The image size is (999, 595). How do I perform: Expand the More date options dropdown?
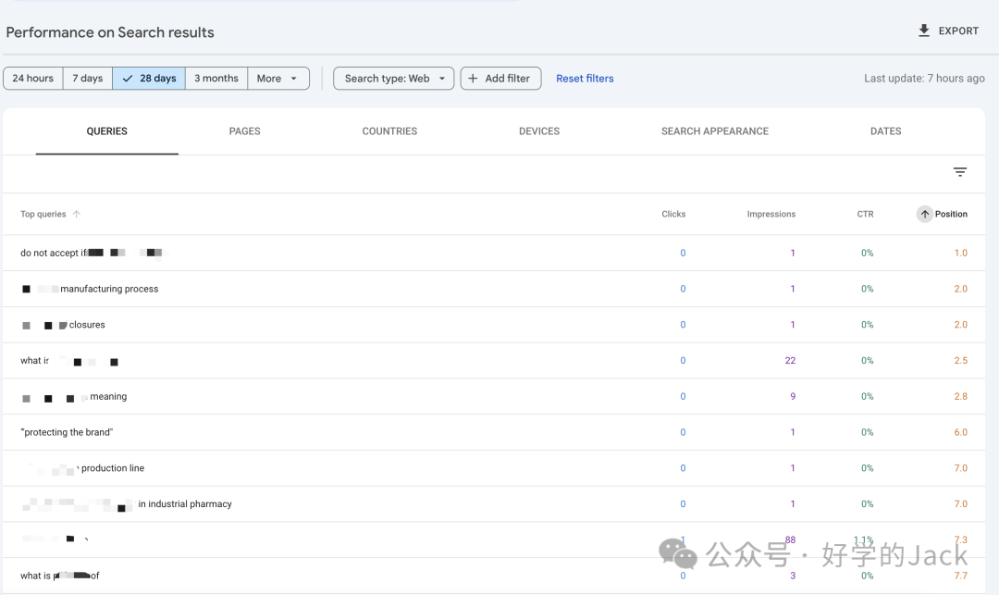(278, 79)
